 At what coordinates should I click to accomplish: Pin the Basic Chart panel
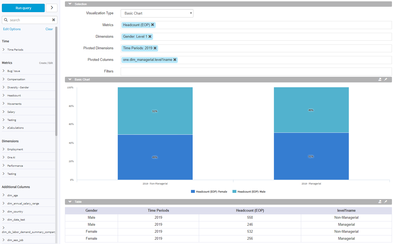[x=386, y=79]
